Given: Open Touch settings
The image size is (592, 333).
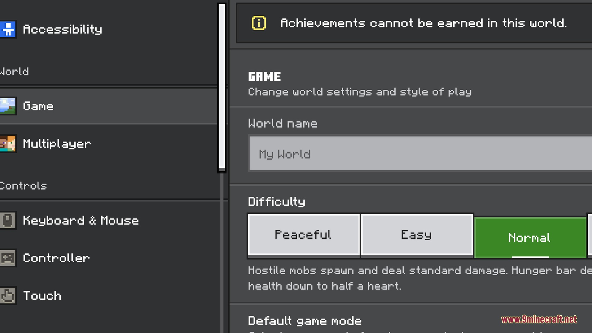Looking at the screenshot, I should click(x=109, y=296).
